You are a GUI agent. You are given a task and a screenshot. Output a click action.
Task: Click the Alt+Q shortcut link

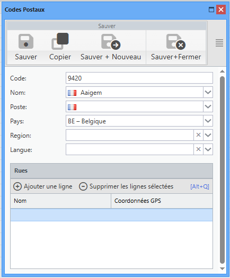[200, 186]
